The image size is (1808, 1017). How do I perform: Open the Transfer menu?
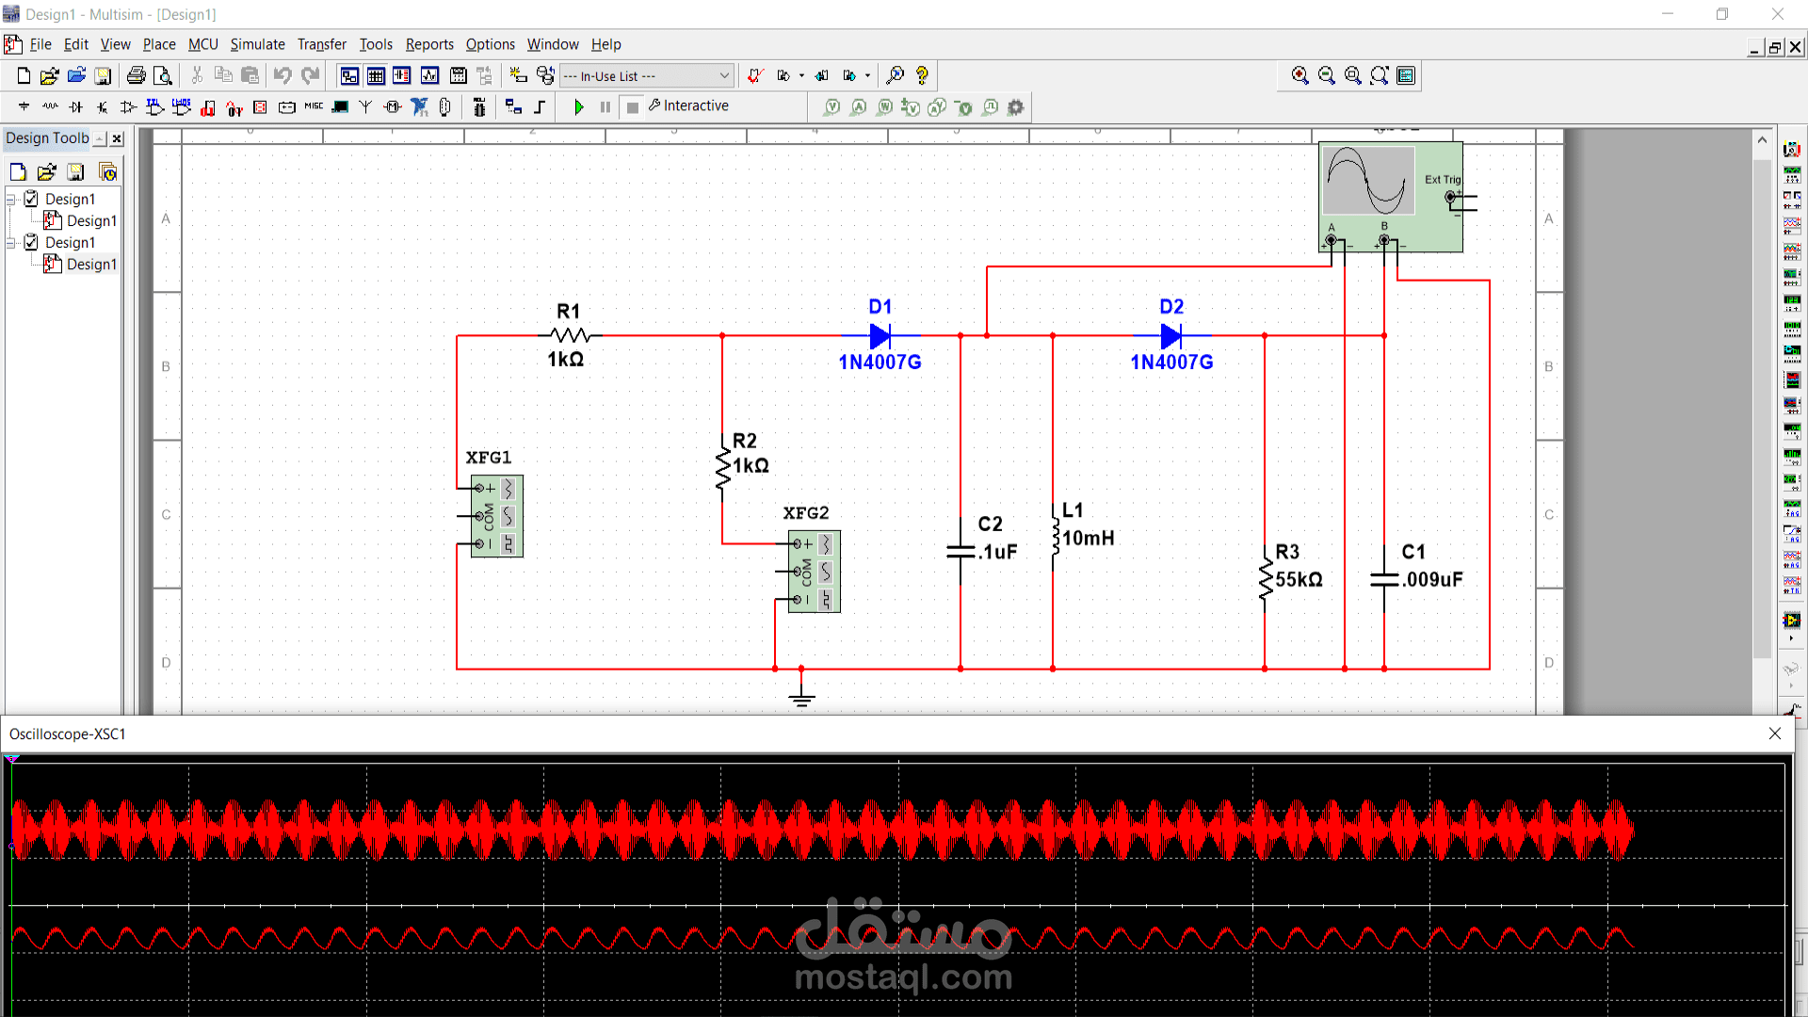click(321, 44)
